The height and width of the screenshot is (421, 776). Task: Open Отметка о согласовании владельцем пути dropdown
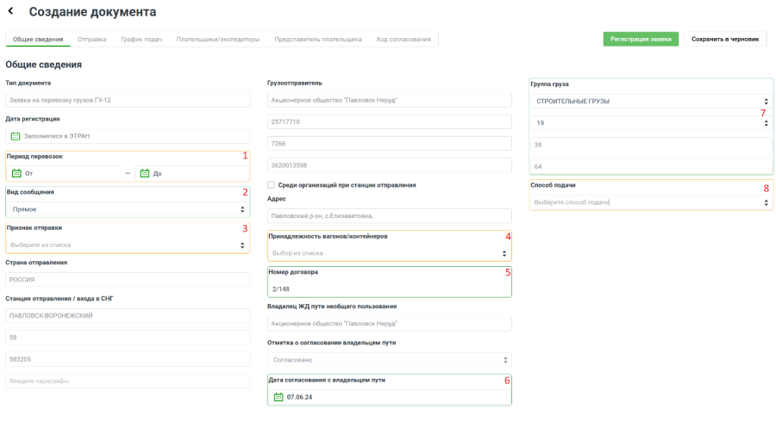click(x=389, y=359)
